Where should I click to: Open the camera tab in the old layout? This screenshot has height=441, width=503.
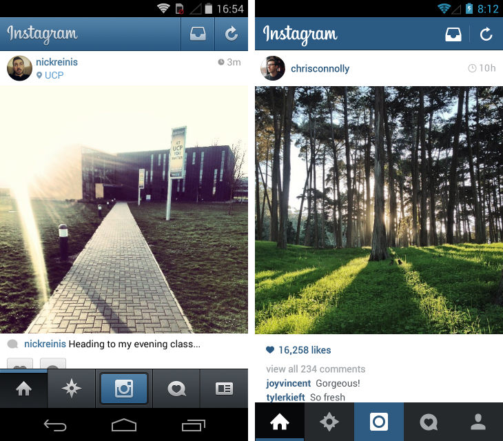point(124,389)
